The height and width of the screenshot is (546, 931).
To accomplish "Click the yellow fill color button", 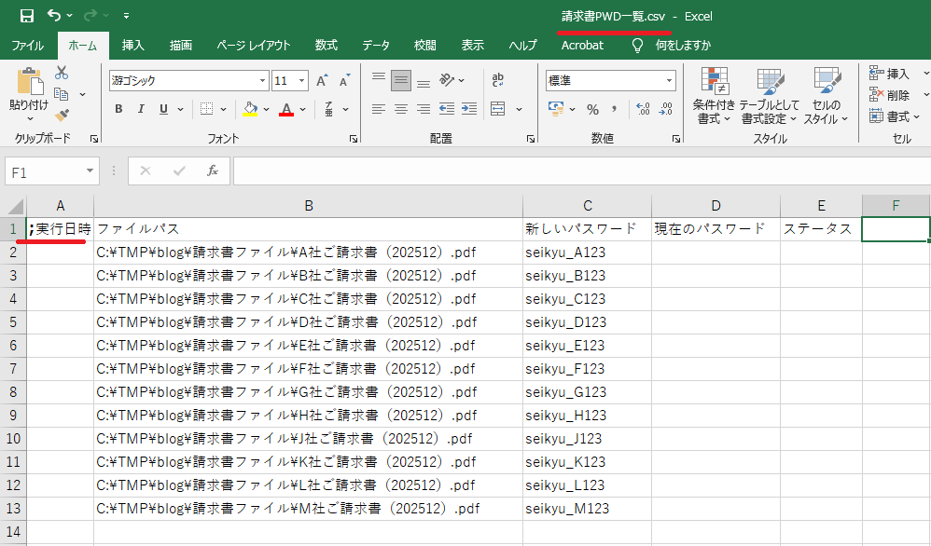I will (x=250, y=109).
